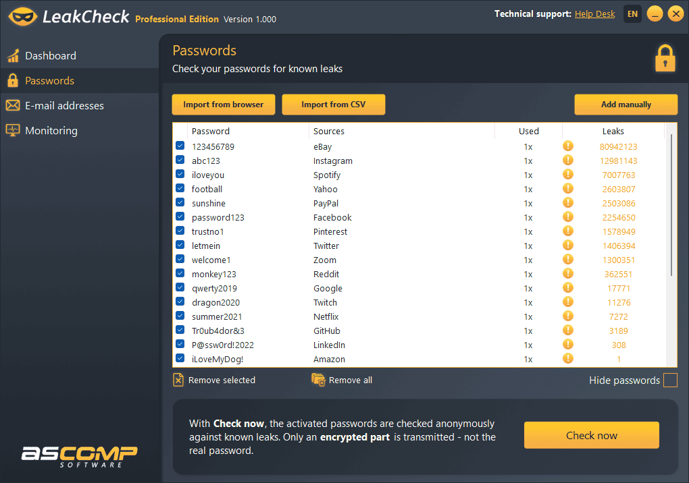Click the LeakCheck mask logo
The image size is (689, 483).
click(22, 14)
